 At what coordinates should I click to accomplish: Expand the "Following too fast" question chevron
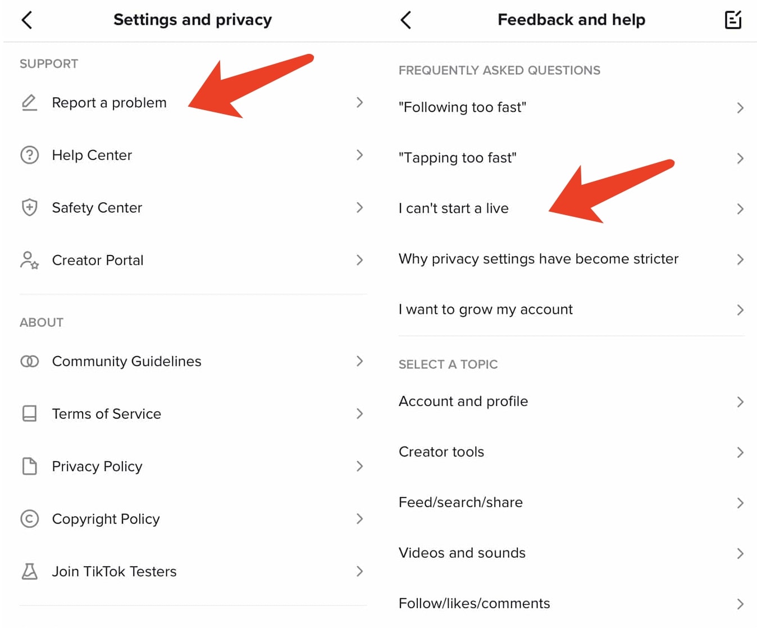[x=740, y=108]
